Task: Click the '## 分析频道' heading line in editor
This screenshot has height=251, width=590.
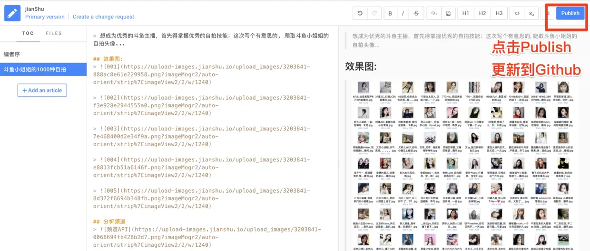Action: 109,222
